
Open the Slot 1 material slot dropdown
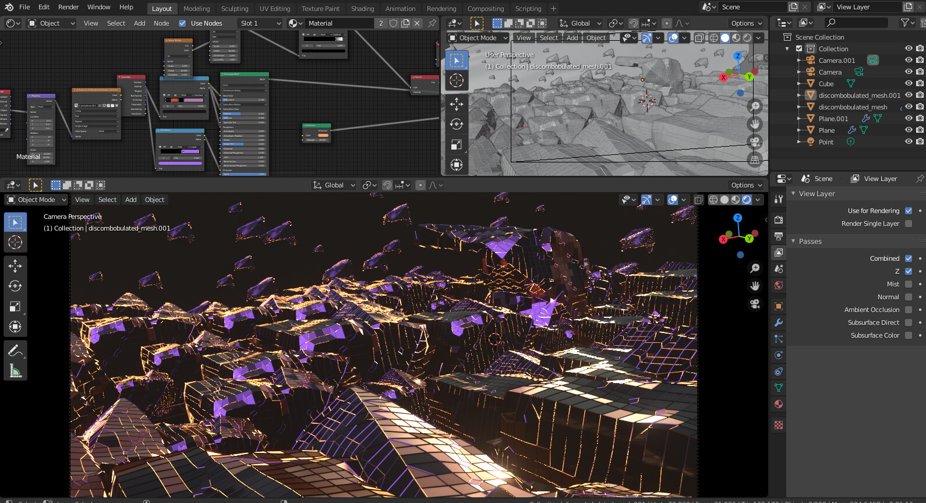tap(260, 23)
